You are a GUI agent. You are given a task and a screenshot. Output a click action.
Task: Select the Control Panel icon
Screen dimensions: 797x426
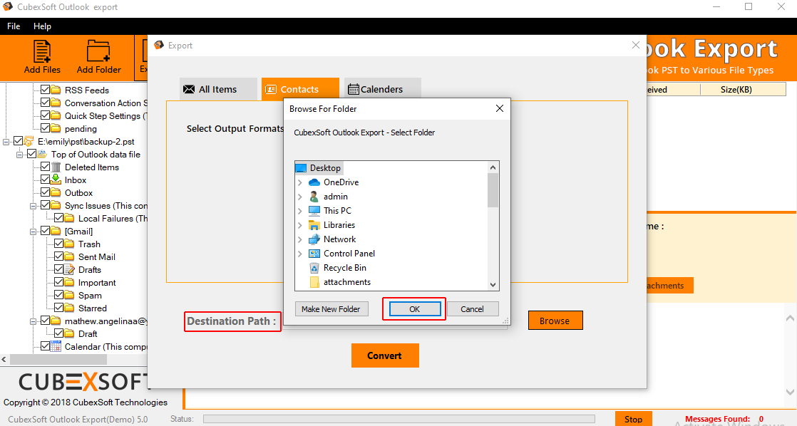point(314,254)
